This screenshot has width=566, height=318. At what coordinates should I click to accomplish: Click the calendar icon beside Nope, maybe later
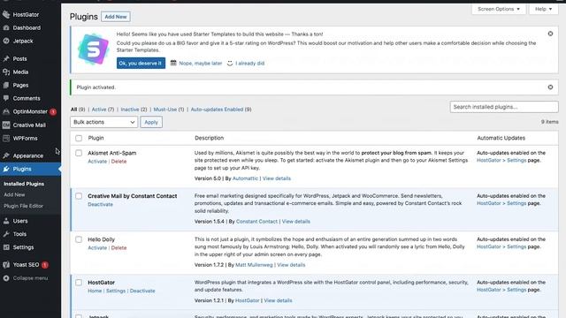(173, 63)
